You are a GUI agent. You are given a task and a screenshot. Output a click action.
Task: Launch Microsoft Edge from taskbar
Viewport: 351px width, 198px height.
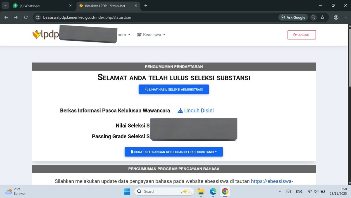coord(213,192)
